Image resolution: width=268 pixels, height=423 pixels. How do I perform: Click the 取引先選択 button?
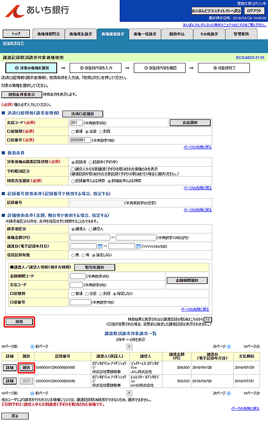(x=95, y=267)
